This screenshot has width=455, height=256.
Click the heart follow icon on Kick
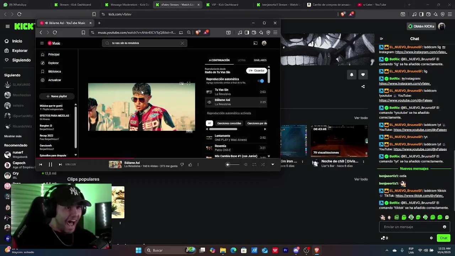pyautogui.click(x=363, y=74)
